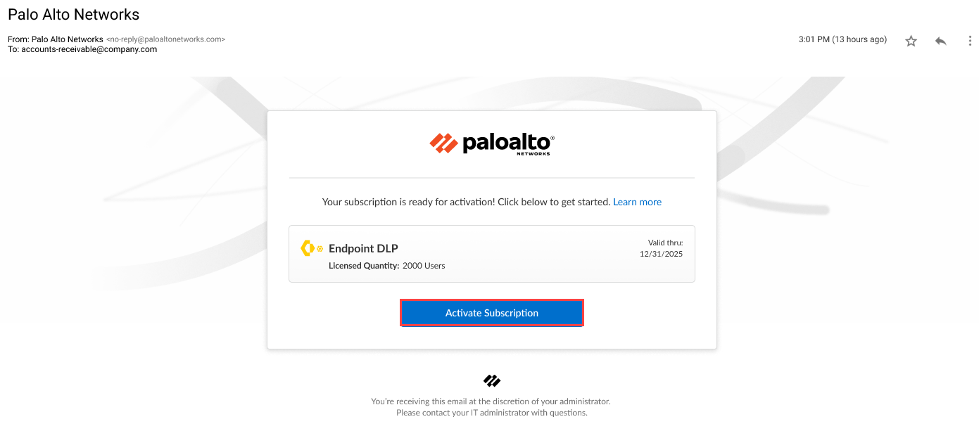Click the 12/31/2025 valid thru date
The image size is (979, 431).
coord(661,254)
